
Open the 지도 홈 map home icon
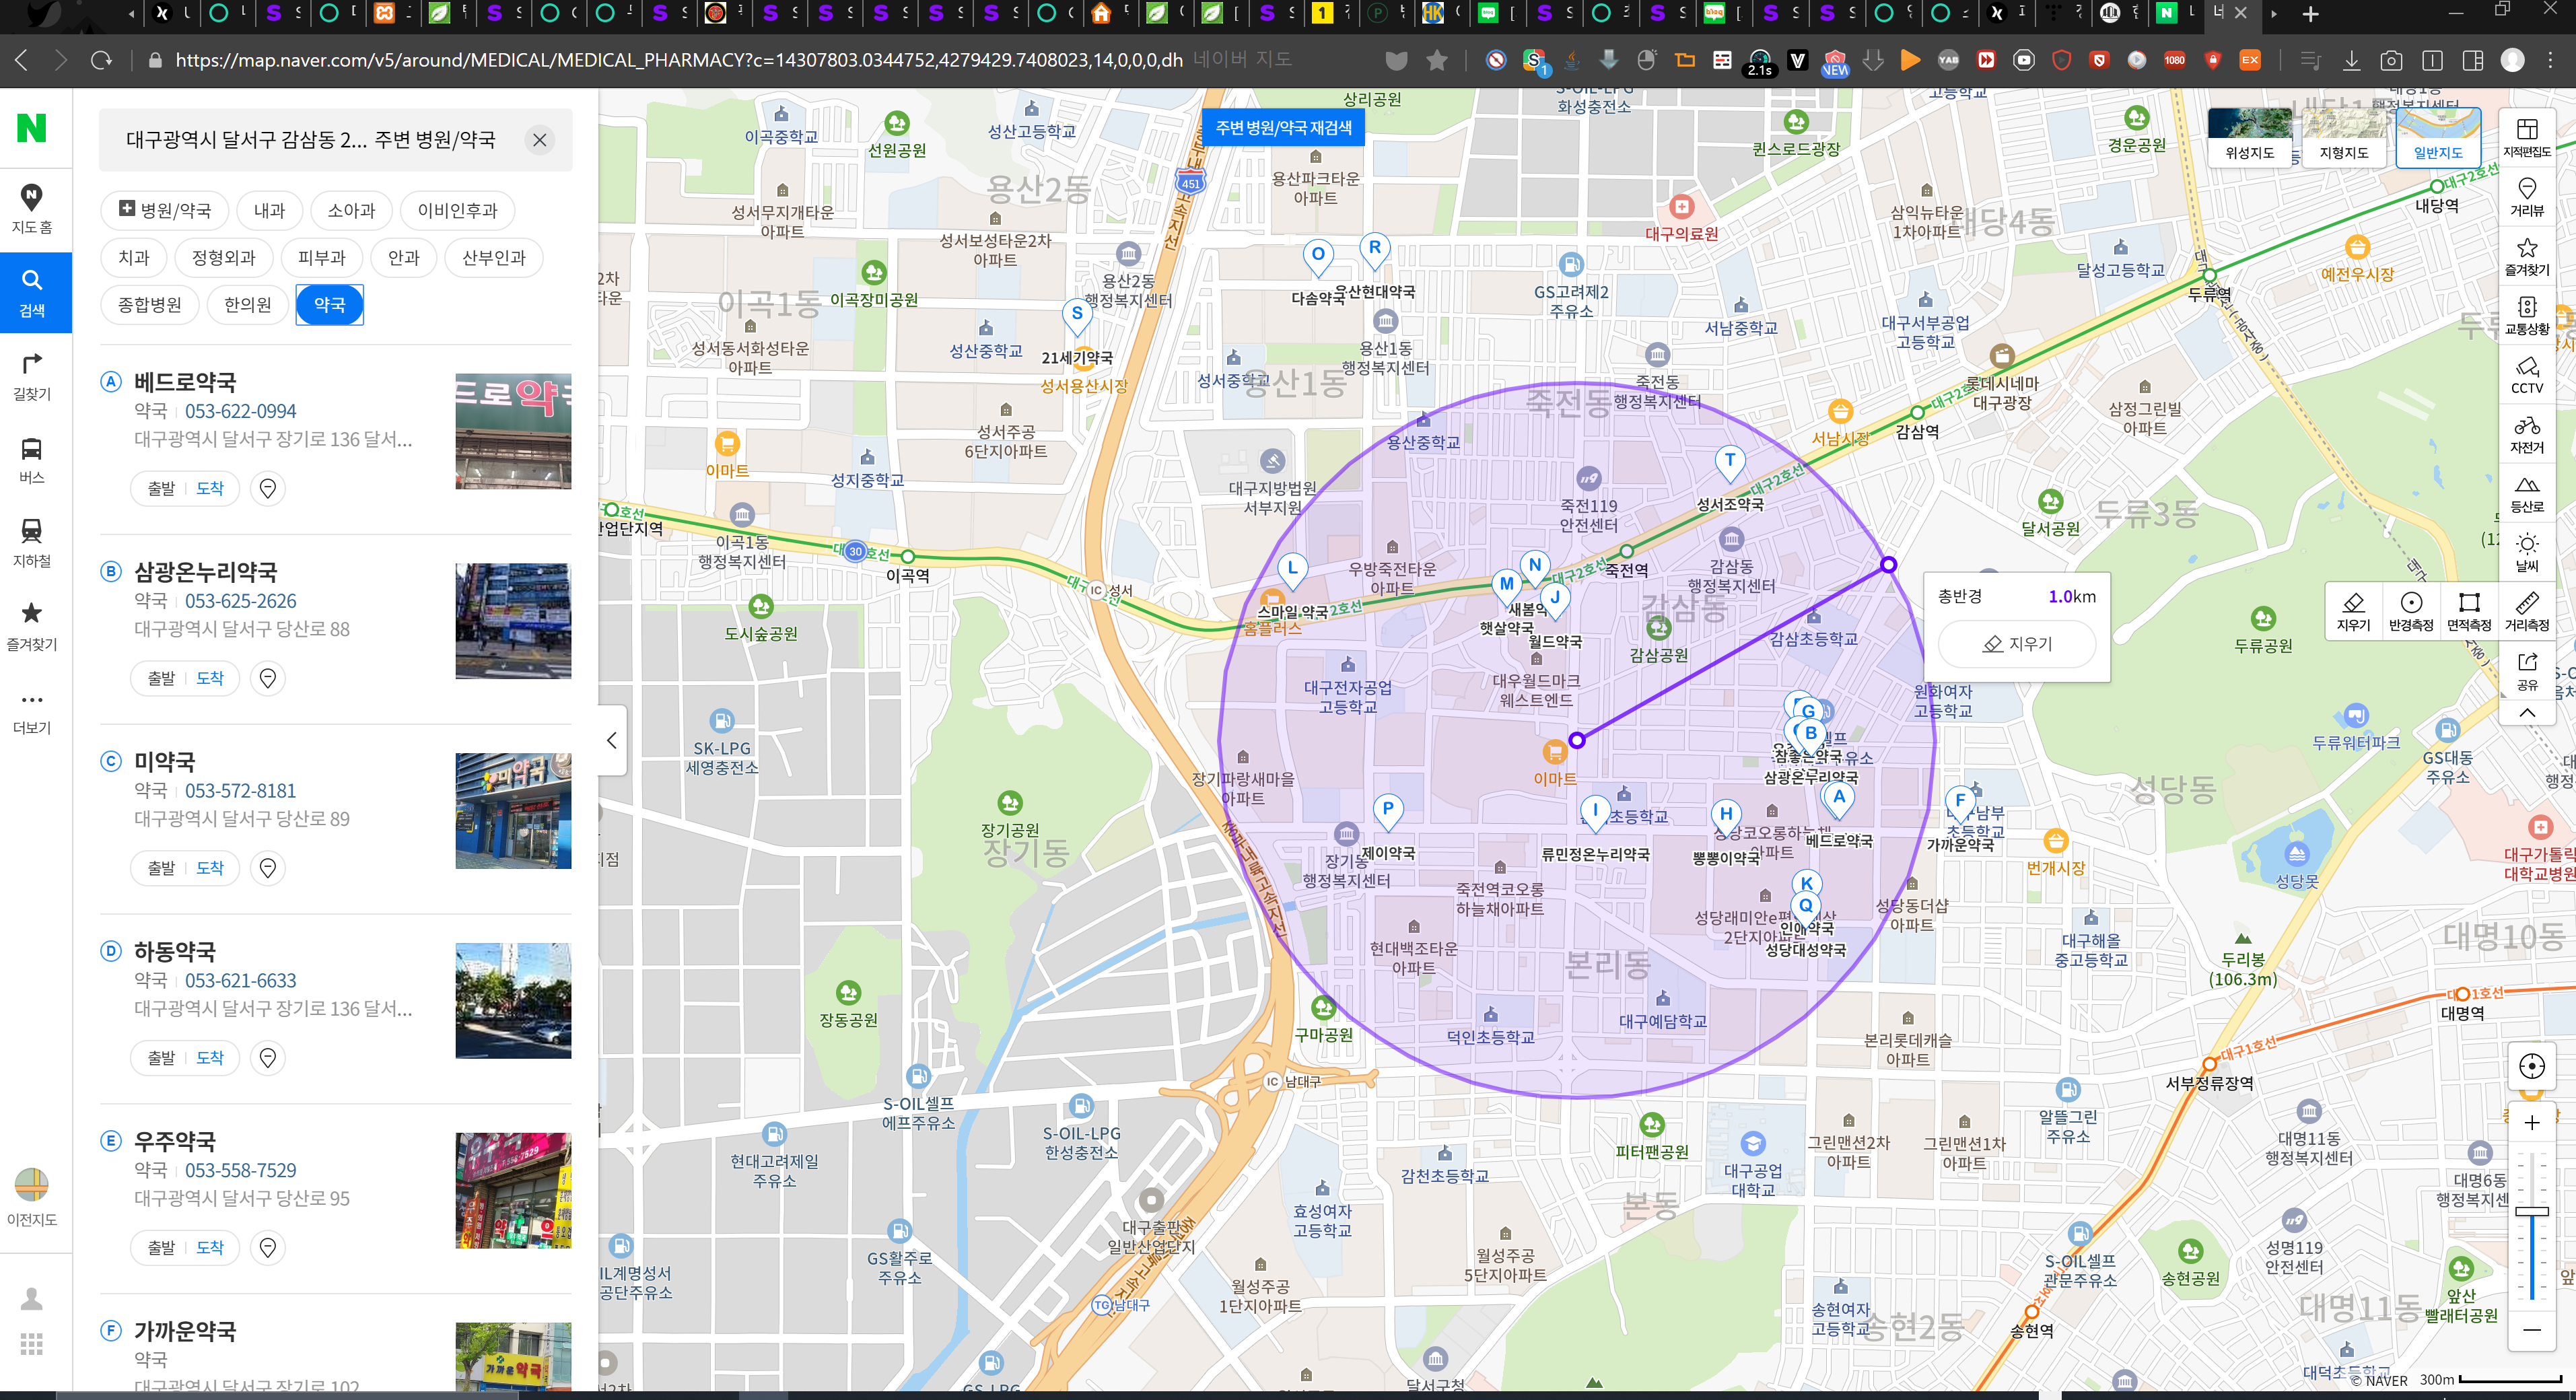coord(32,209)
